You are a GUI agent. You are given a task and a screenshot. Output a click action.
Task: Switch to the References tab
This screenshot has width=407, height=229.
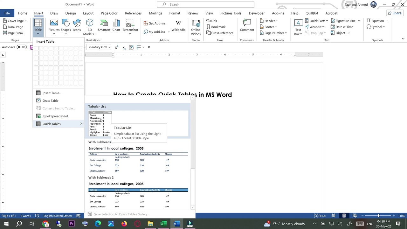pos(133,13)
